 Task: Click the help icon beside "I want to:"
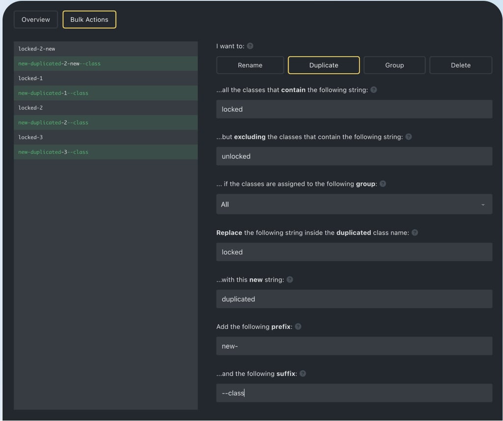250,46
